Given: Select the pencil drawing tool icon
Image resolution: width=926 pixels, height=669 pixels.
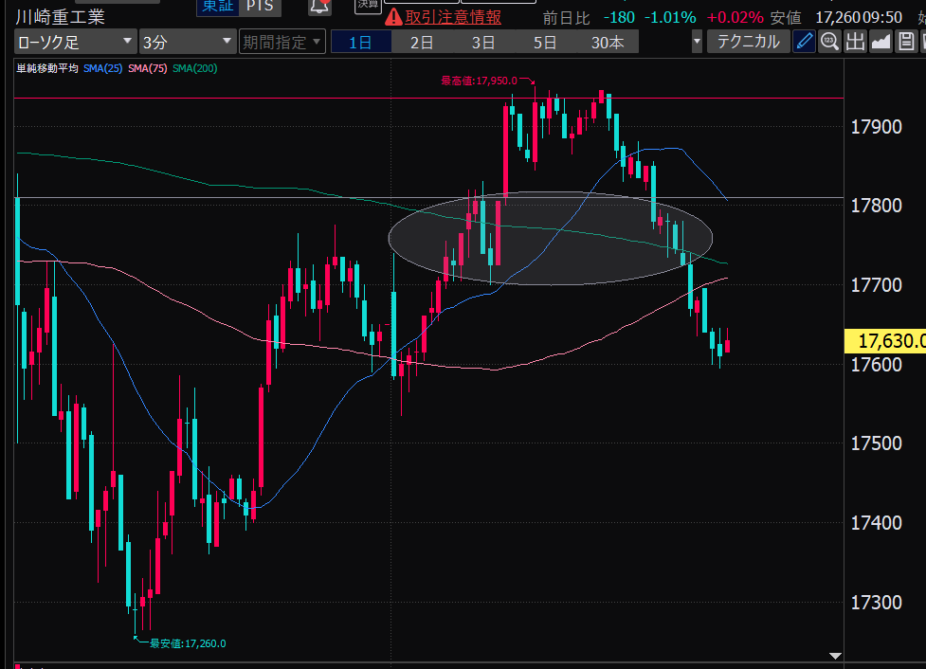Looking at the screenshot, I should coord(804,41).
